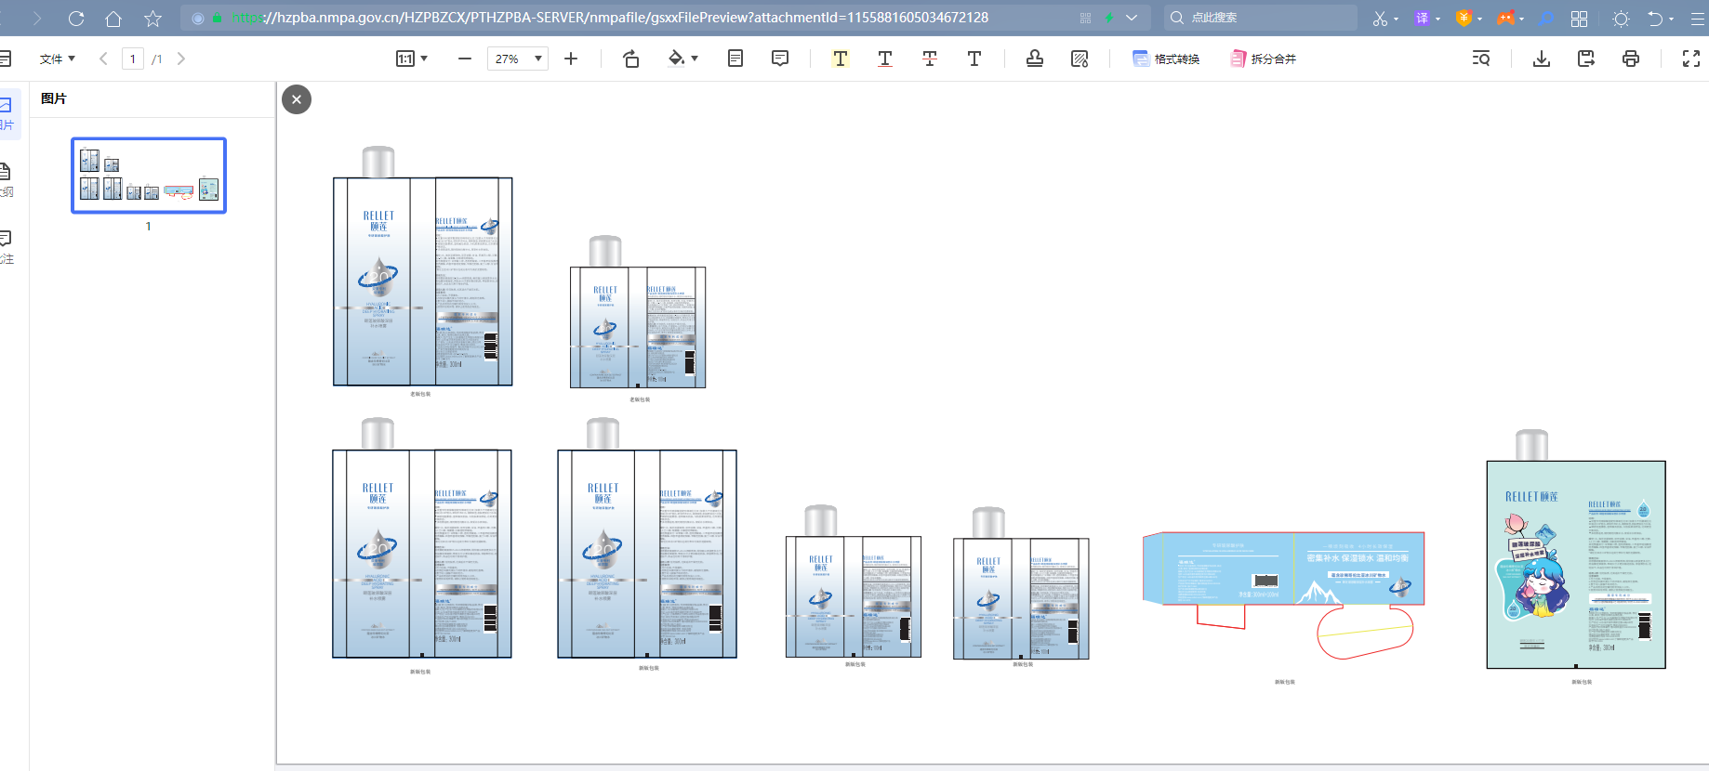Click the rotate page icon

tap(630, 59)
